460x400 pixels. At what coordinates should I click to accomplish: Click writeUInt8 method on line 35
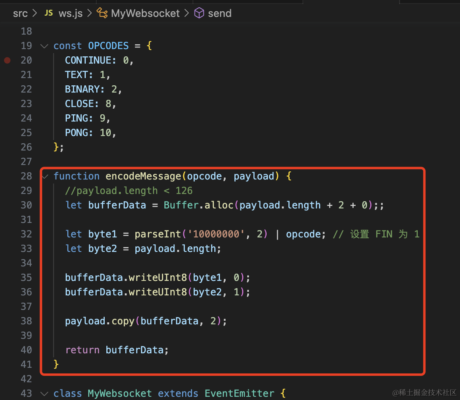click(158, 278)
